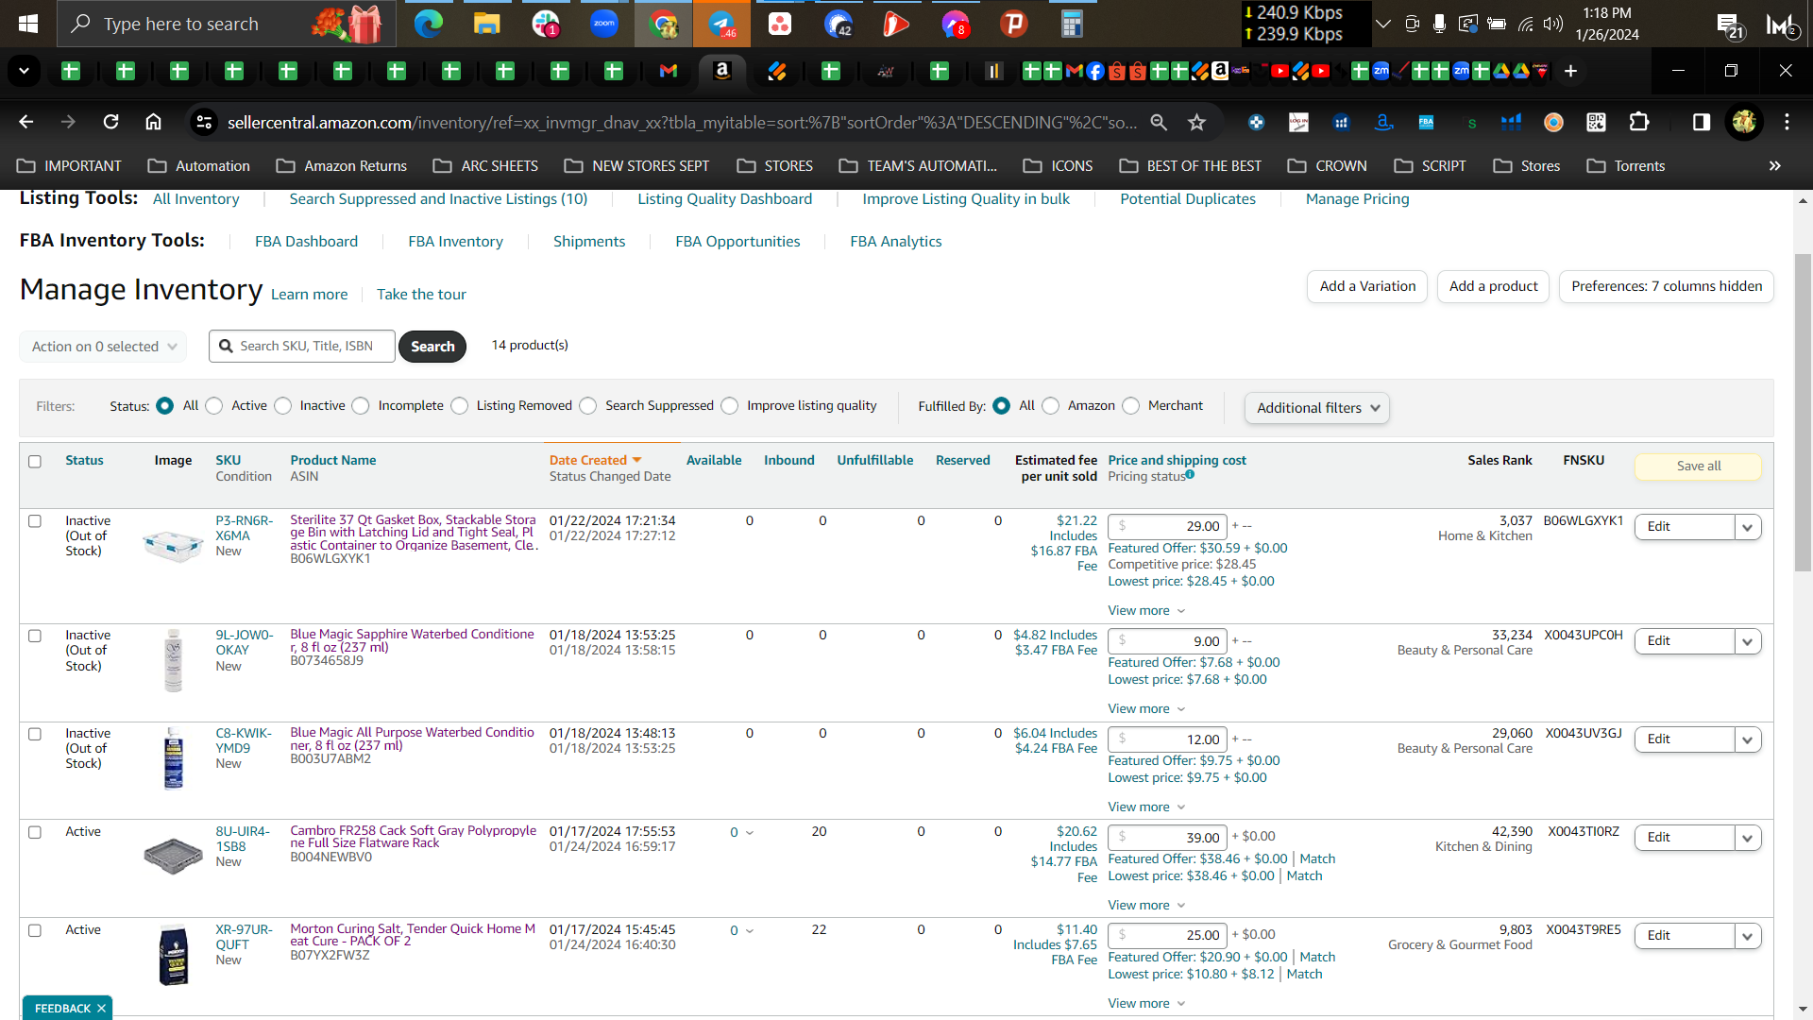Choose Fulfilled By Merchant

point(1131,406)
